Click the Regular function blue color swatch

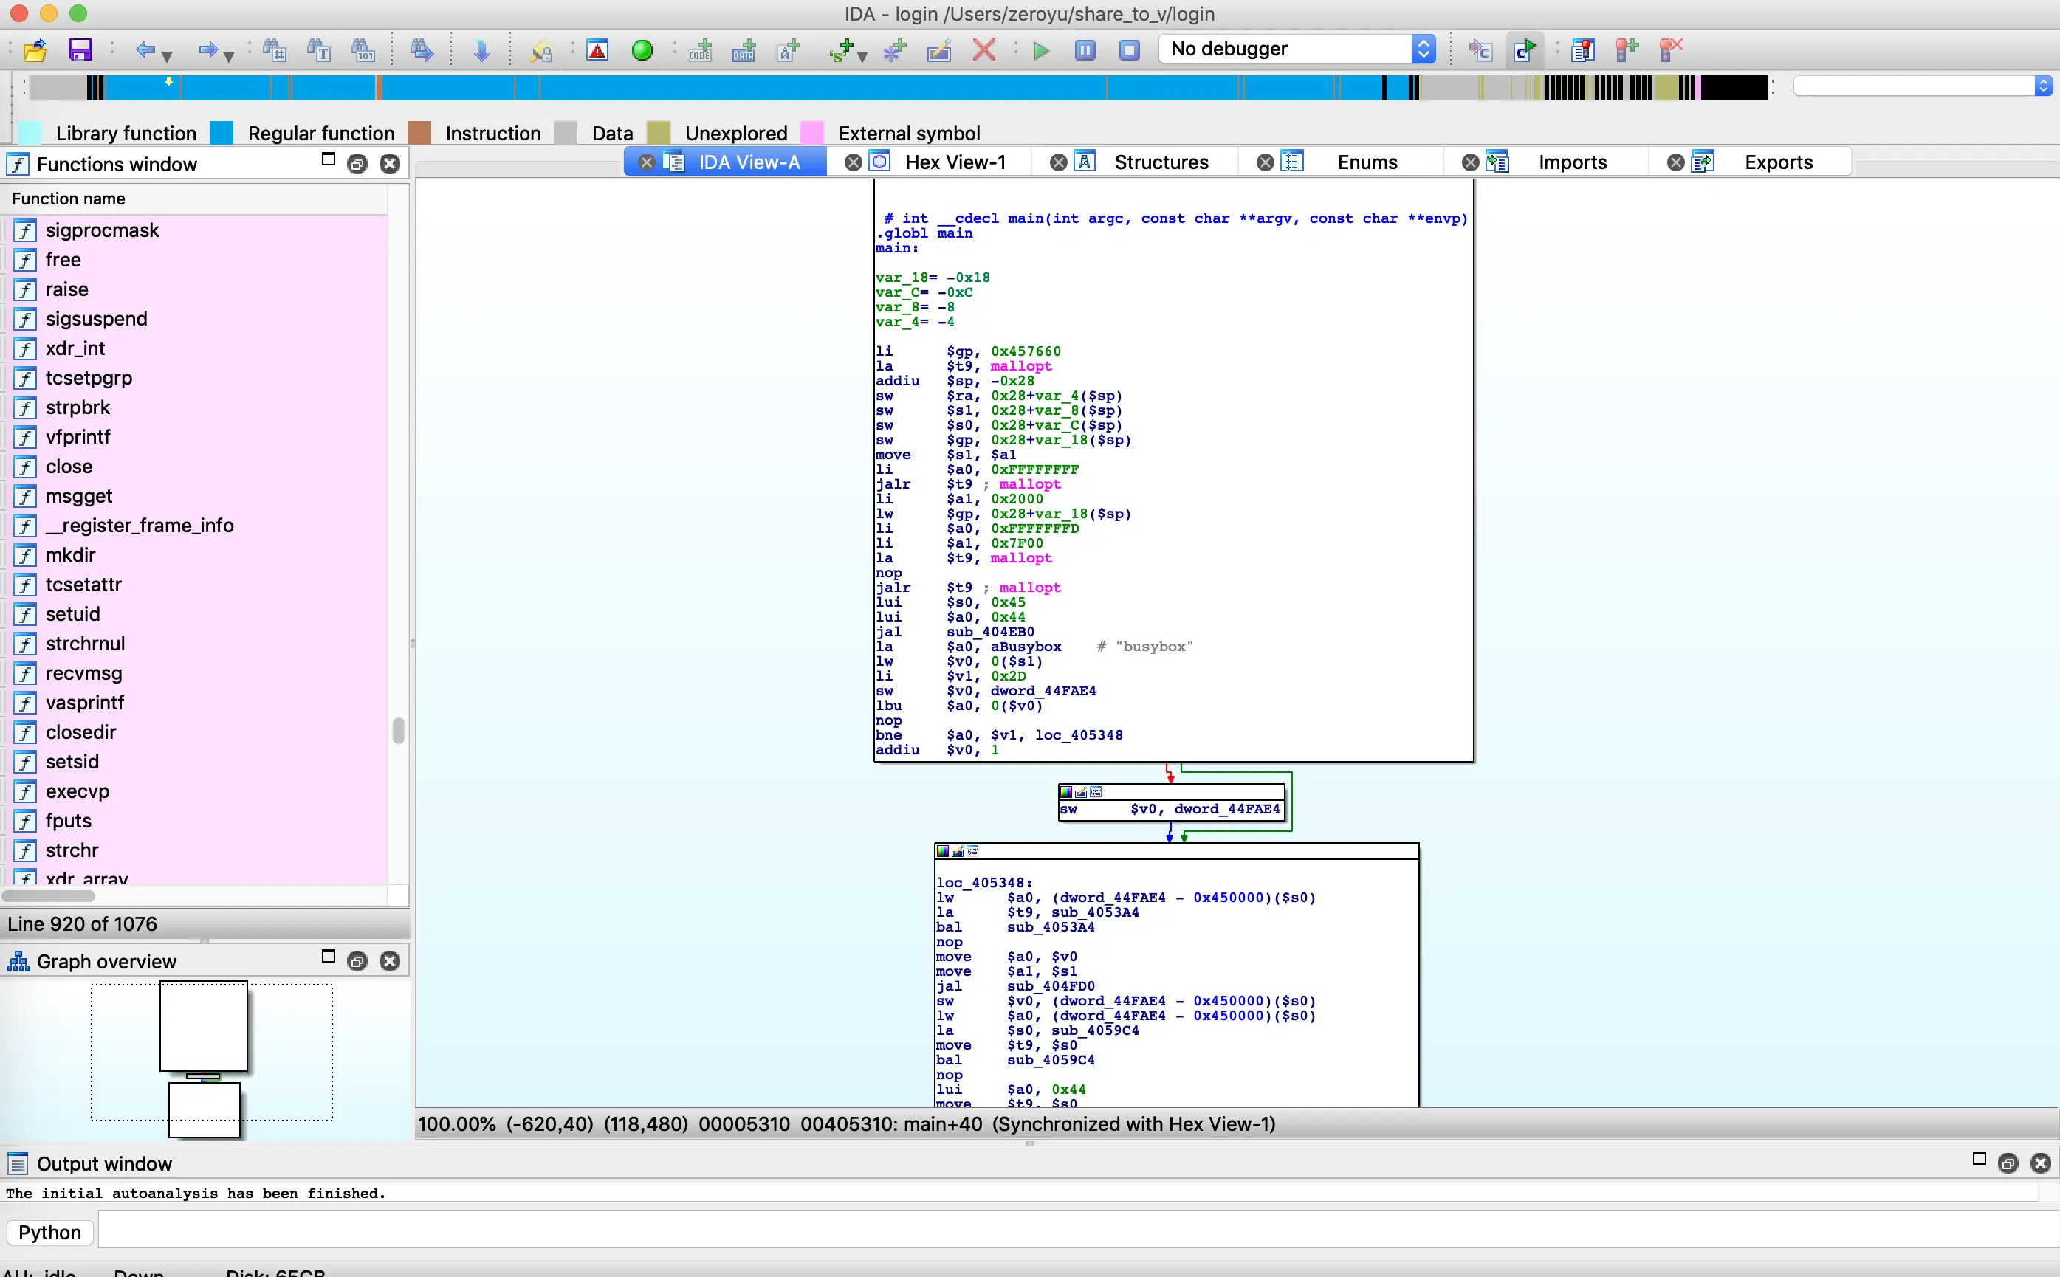pyautogui.click(x=222, y=133)
